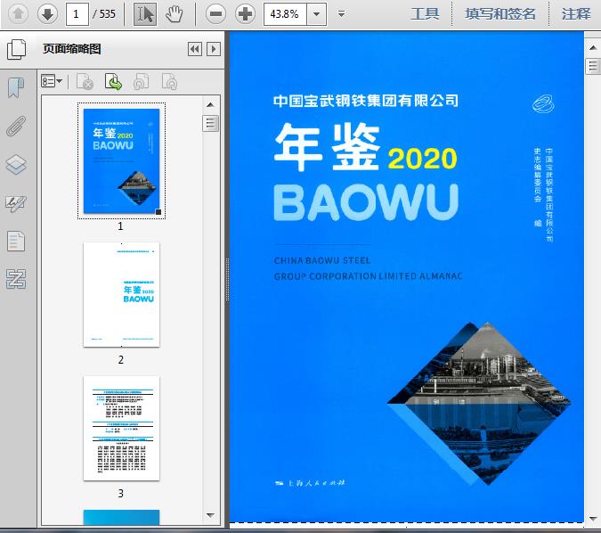The image size is (601, 533).
Task: Go to previous page arrow
Action: (18, 14)
